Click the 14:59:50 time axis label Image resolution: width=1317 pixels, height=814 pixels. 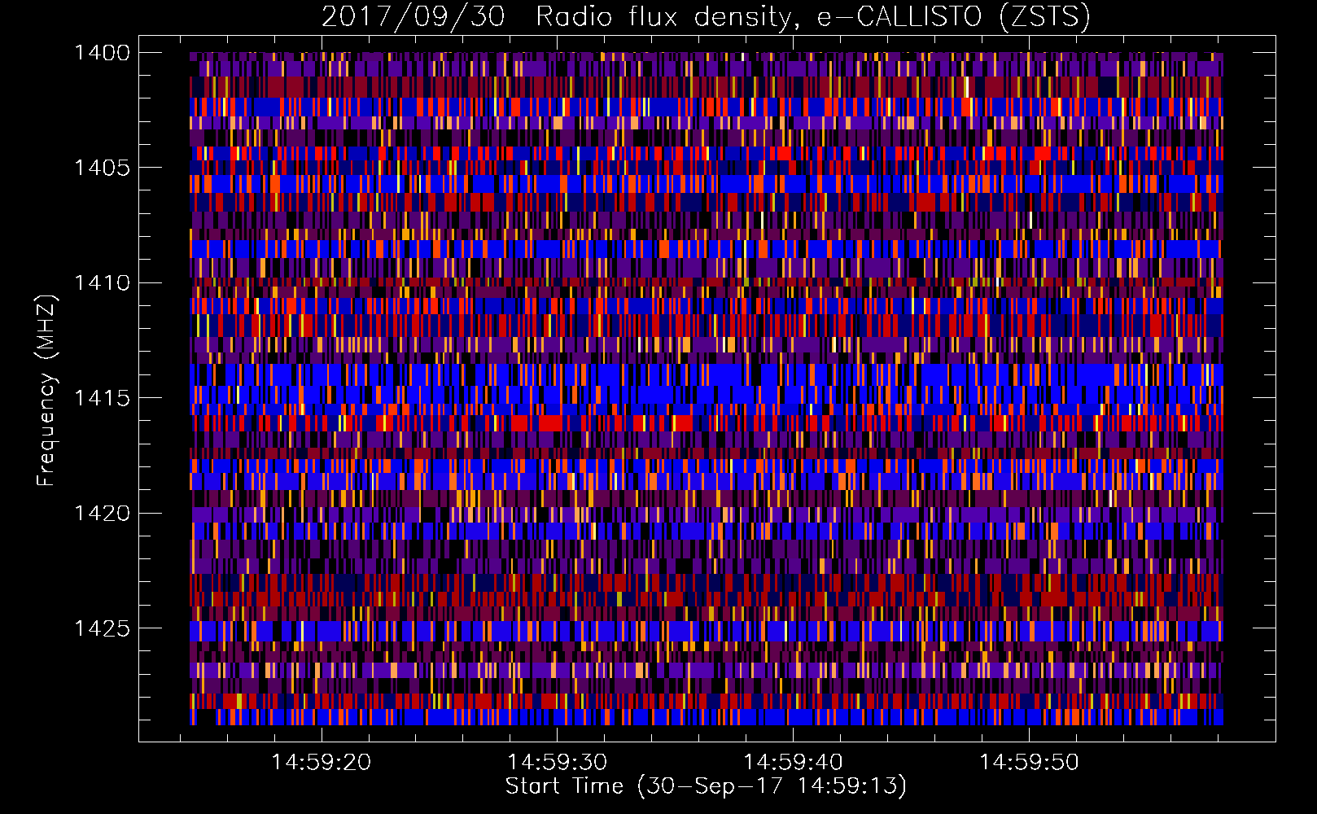coord(1029,763)
